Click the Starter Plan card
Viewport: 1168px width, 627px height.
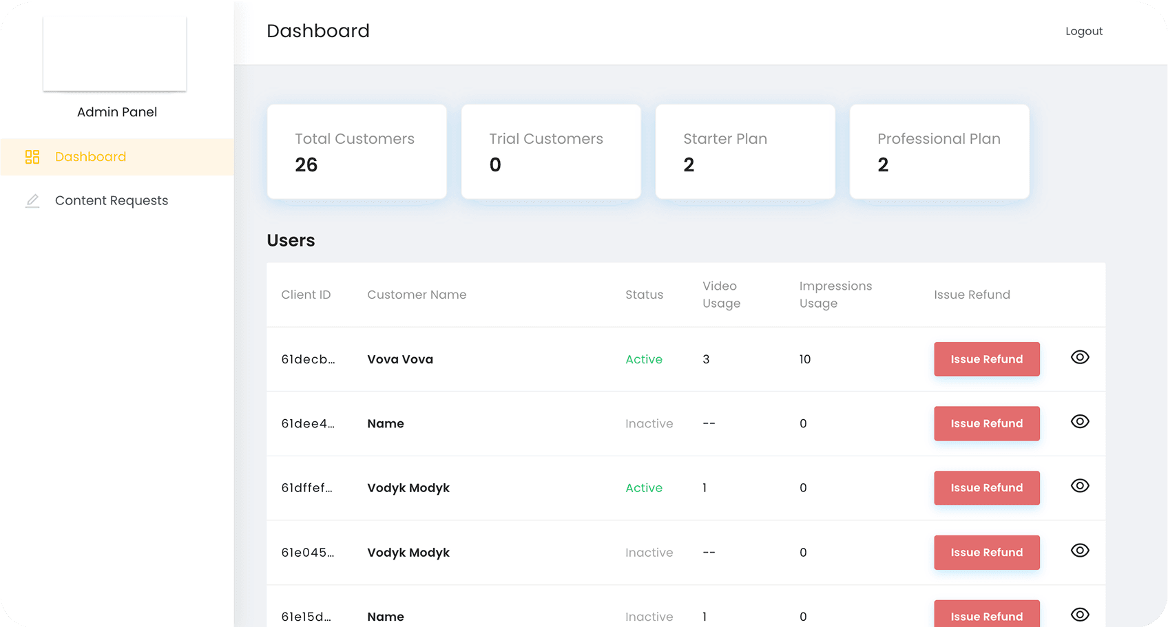pos(745,152)
